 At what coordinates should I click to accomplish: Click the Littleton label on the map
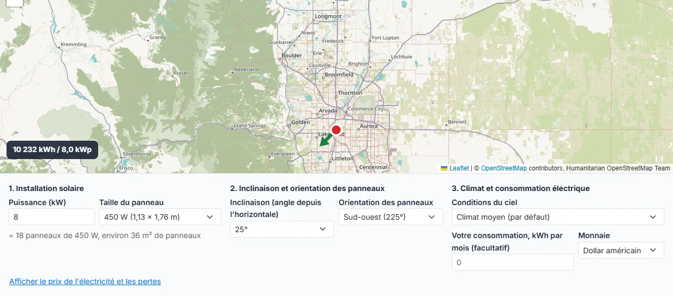342,159
